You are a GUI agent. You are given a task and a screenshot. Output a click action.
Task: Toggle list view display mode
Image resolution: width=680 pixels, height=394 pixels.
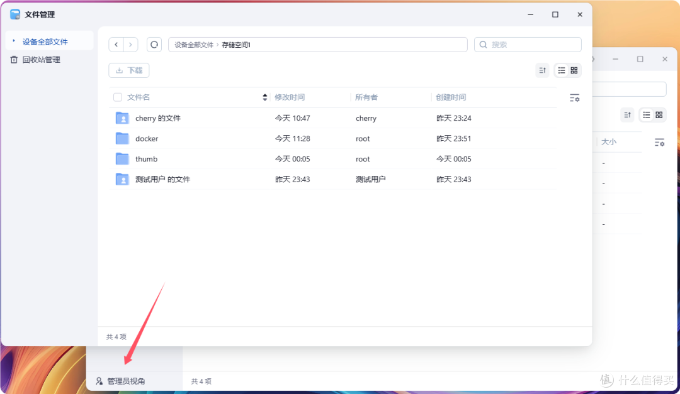pyautogui.click(x=559, y=70)
